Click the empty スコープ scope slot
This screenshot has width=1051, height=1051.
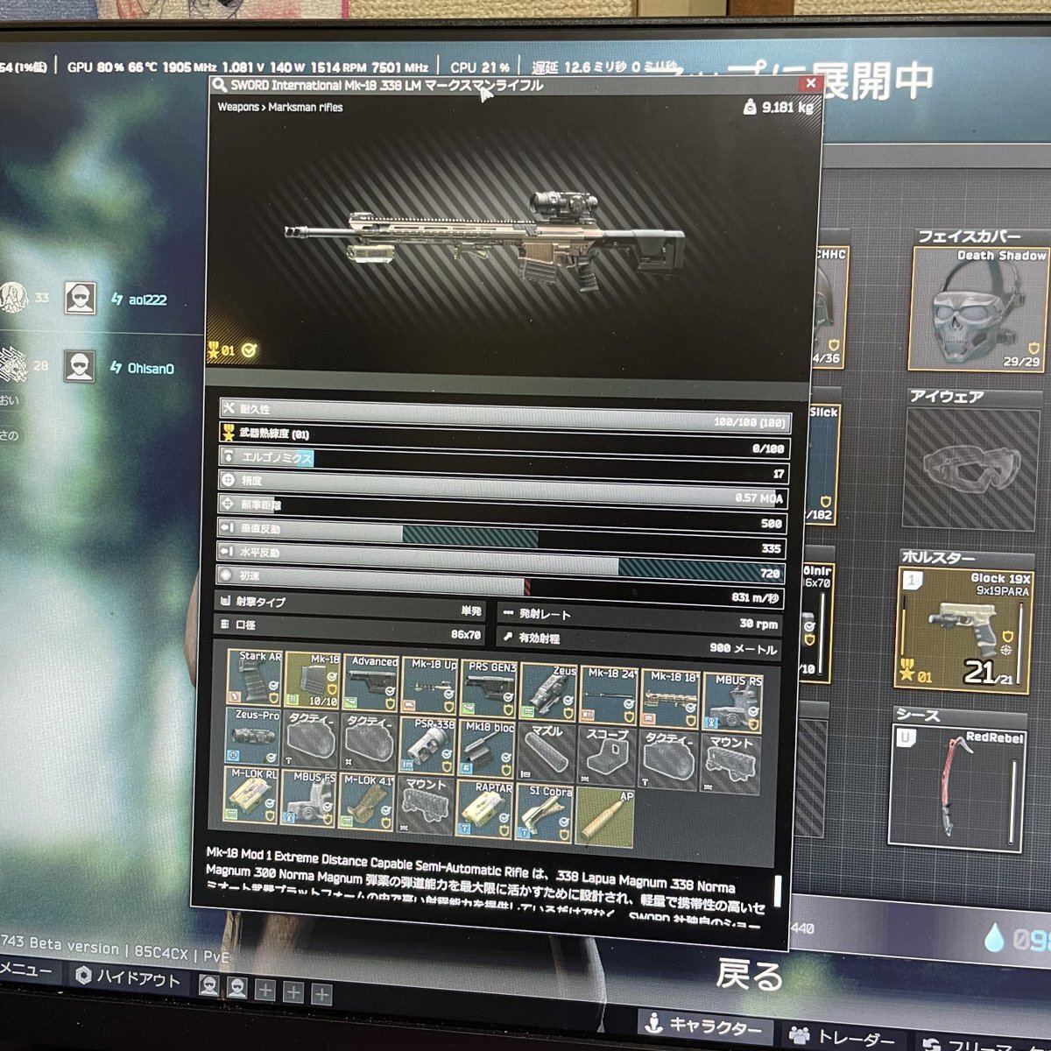click(x=606, y=754)
